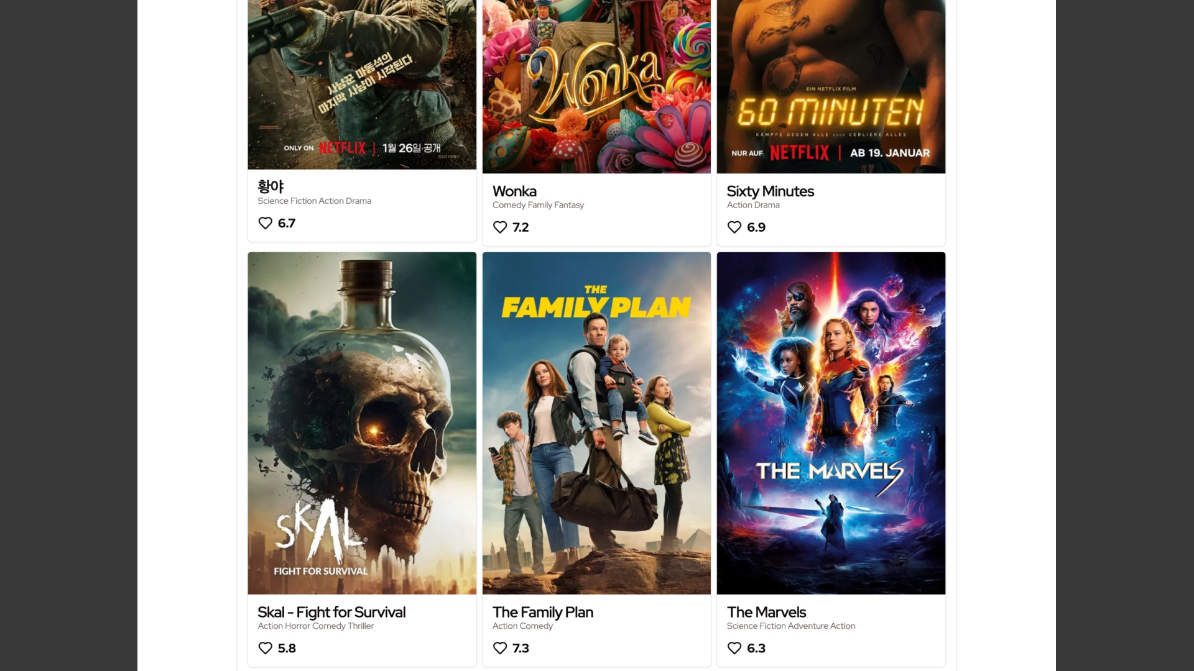Open the Wonka movie poster
This screenshot has height=671, width=1194.
coord(596,86)
